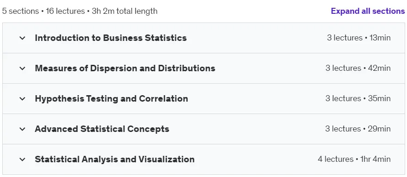407x177 pixels.
Task: Select the 3 lectures • 42min label
Action: (x=358, y=68)
